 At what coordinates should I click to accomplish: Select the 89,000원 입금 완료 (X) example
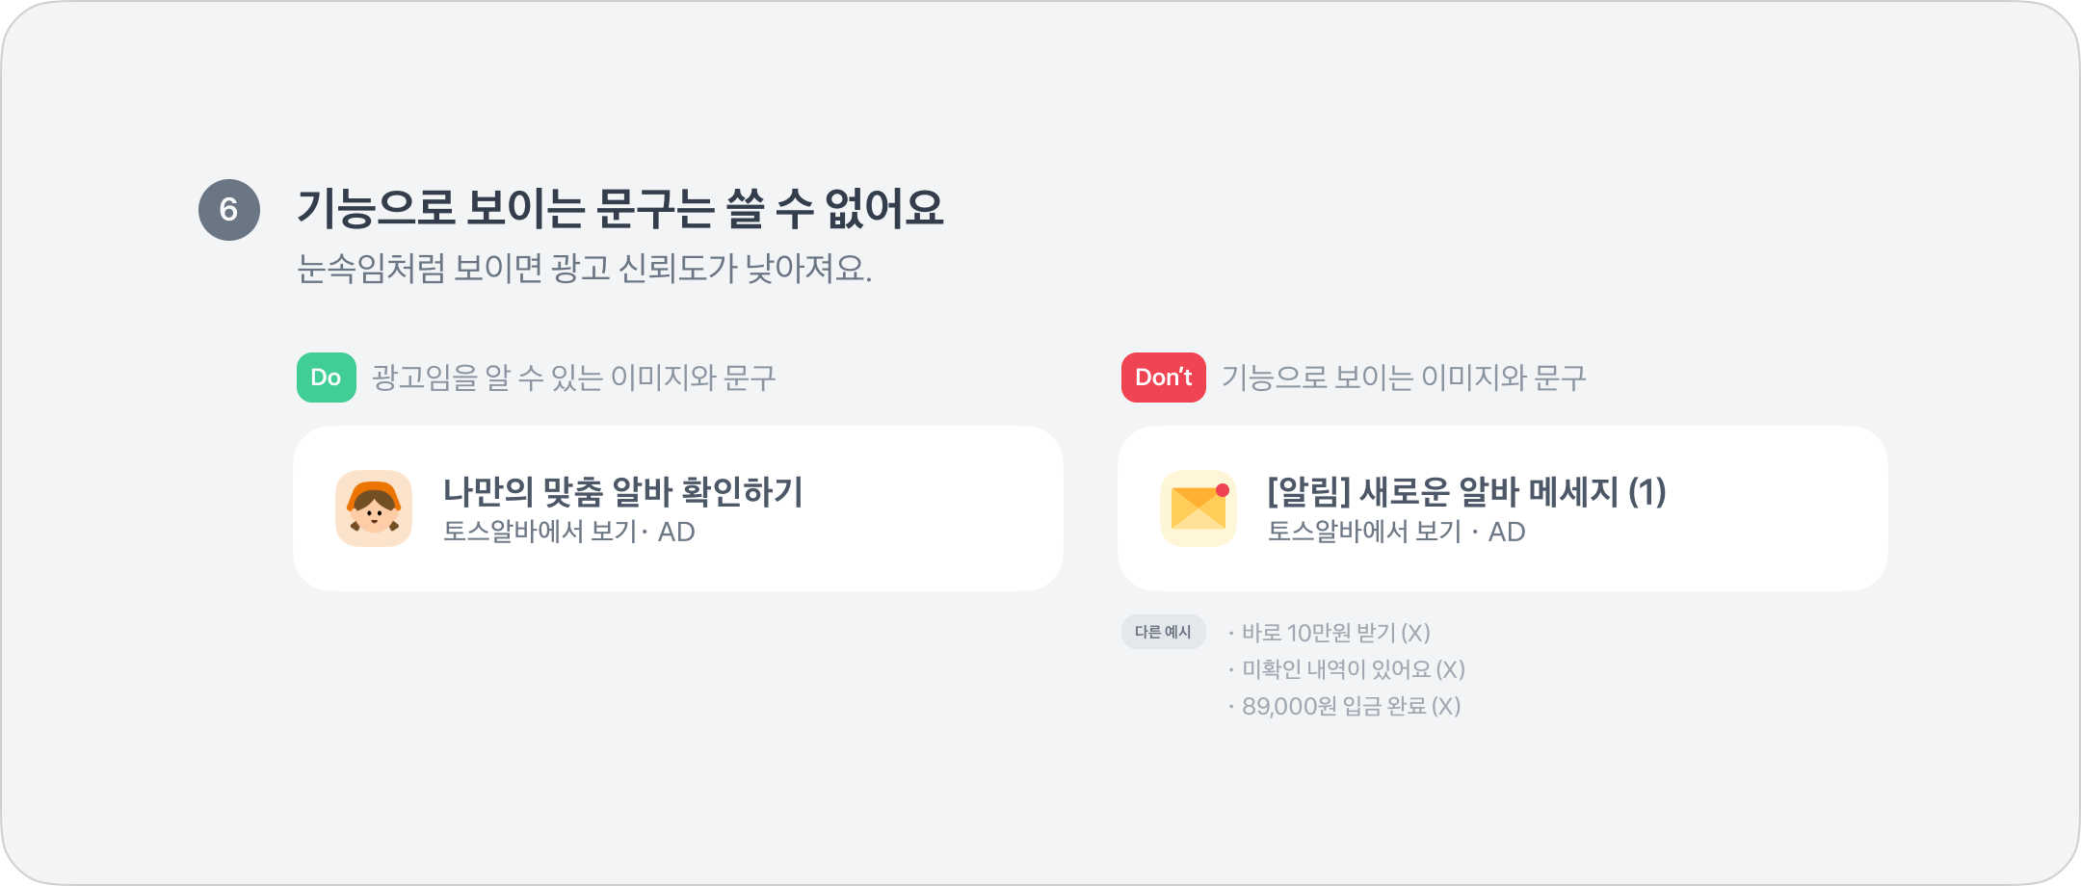tap(1351, 706)
